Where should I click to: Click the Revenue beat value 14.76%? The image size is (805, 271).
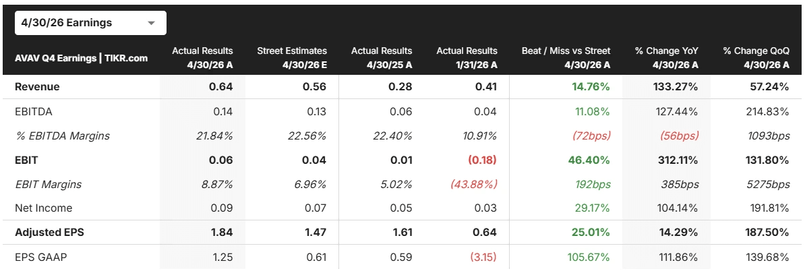[x=591, y=87]
